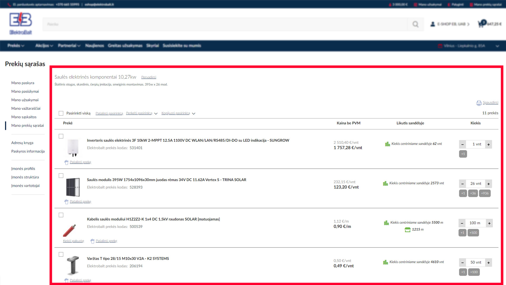Click the printer icon next to Spausdinti
506x285 pixels.
[x=479, y=103]
